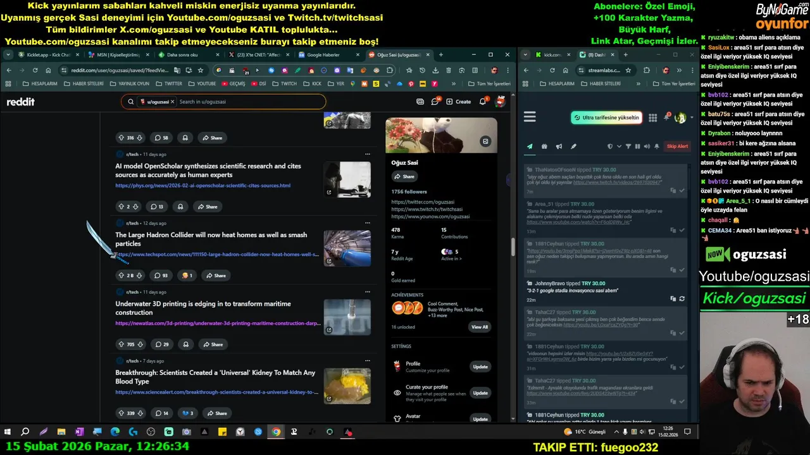Open Windows taskbar search
This screenshot has width=810, height=455.
coord(25,432)
